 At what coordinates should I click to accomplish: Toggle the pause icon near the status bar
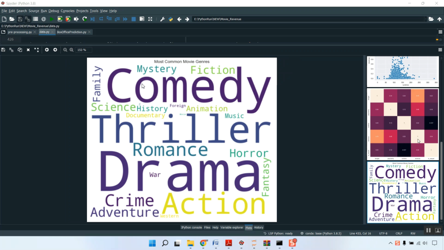pos(428,230)
